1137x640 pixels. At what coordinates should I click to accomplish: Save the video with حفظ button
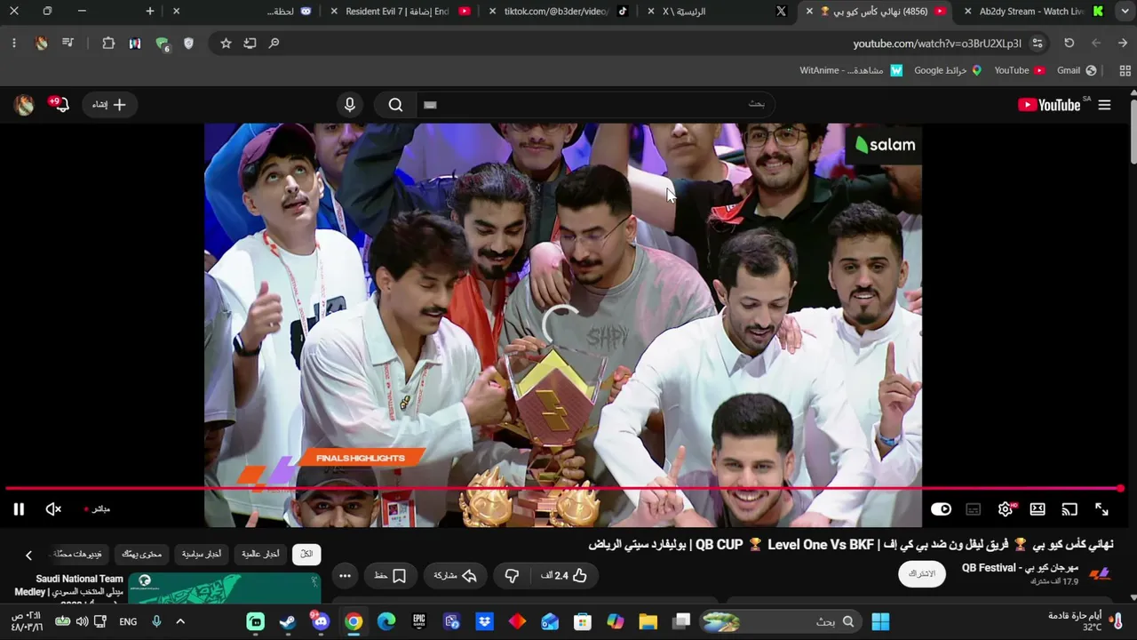pyautogui.click(x=390, y=576)
